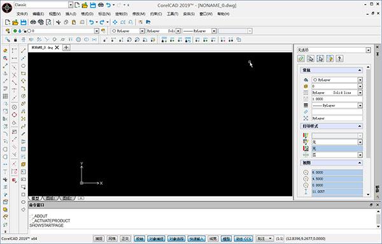382x244 pixels.
Task: Click the Save icon in the standard toolbar
Action: click(x=24, y=22)
